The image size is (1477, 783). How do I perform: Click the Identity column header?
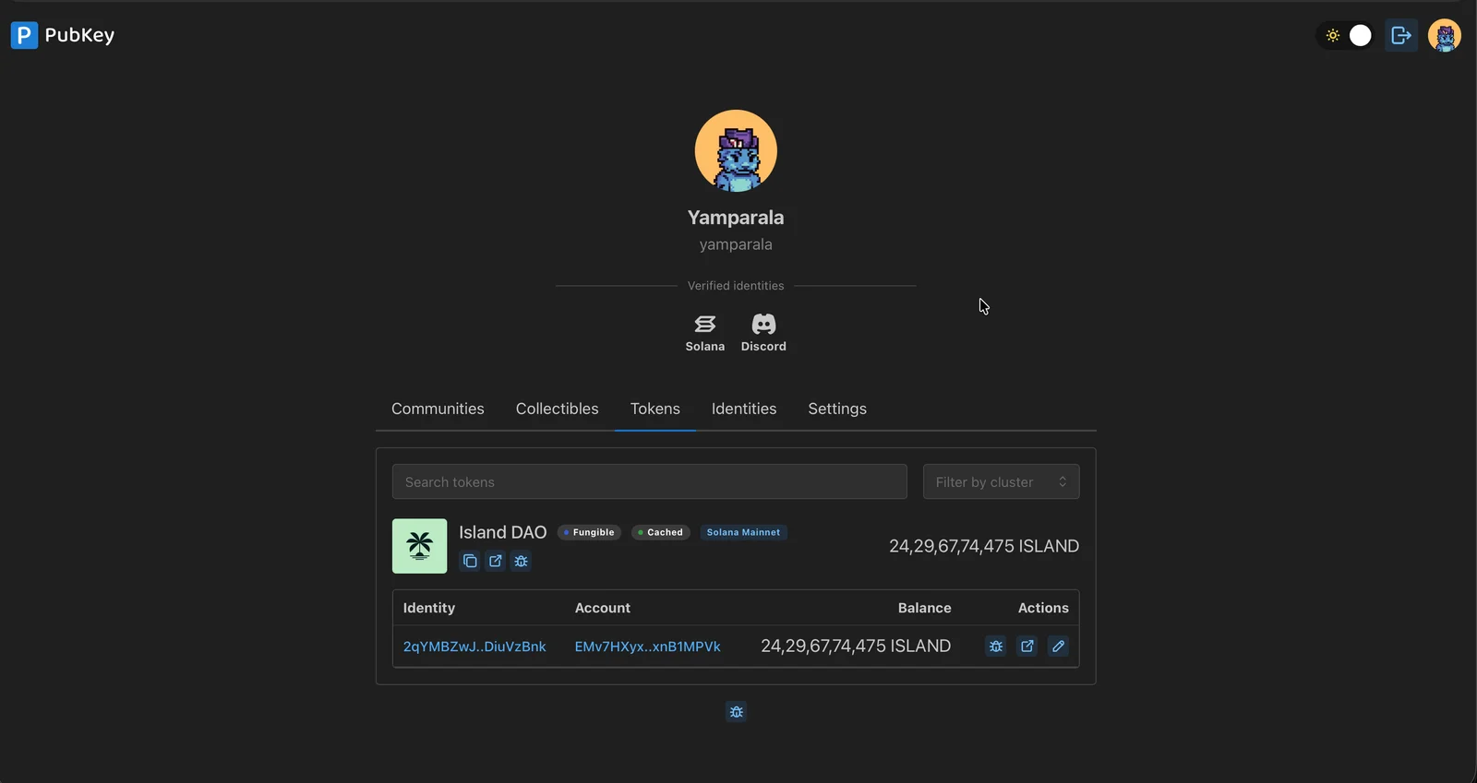pos(429,608)
